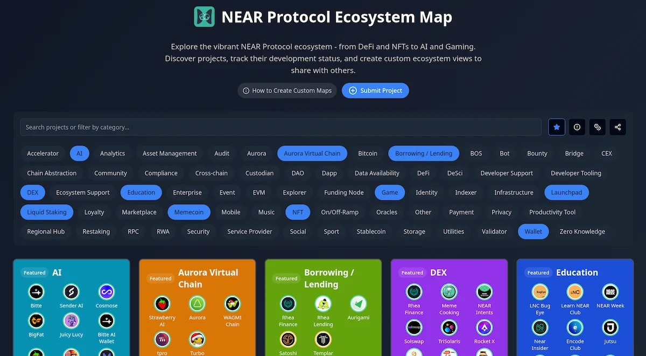This screenshot has width=646, height=356.
Task: Open the tpro project icon
Action: click(x=162, y=340)
